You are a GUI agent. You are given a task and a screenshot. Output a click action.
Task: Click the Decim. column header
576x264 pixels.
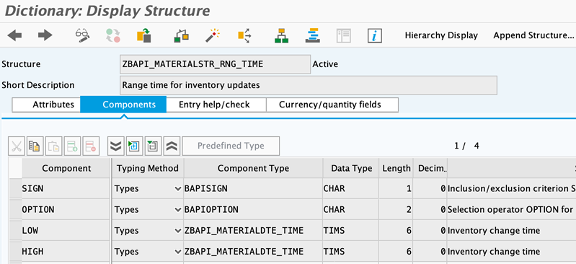pos(430,168)
